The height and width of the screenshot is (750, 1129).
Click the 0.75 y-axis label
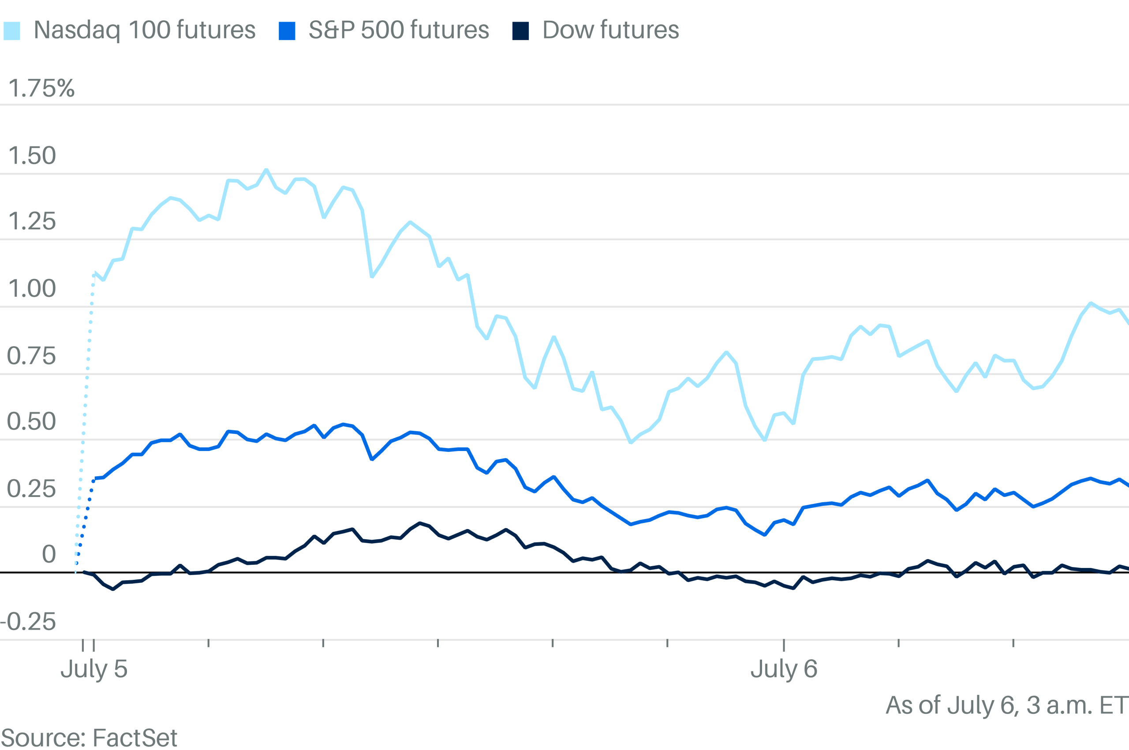pyautogui.click(x=31, y=356)
